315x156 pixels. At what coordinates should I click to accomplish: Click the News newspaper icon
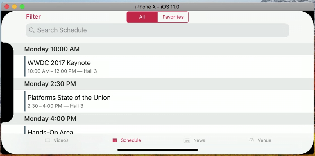(x=187, y=140)
